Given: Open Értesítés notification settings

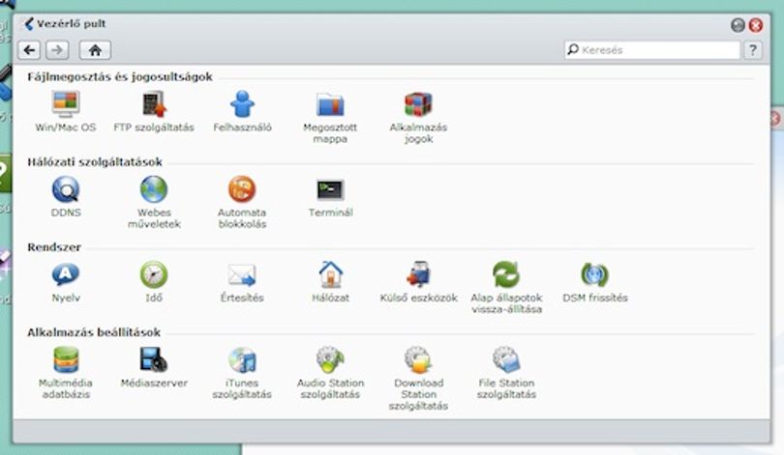Looking at the screenshot, I should 242,275.
